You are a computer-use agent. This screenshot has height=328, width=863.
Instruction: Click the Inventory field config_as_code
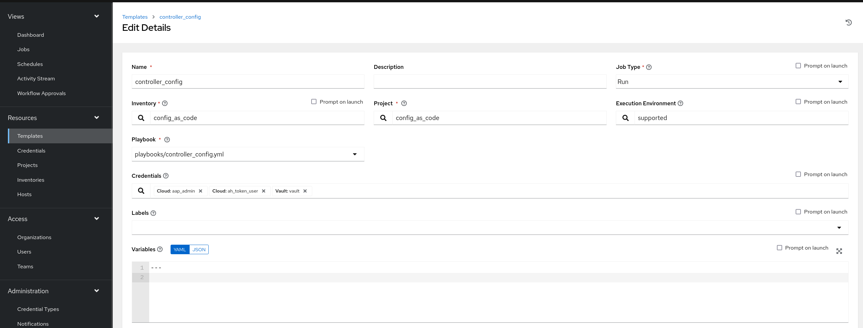257,118
